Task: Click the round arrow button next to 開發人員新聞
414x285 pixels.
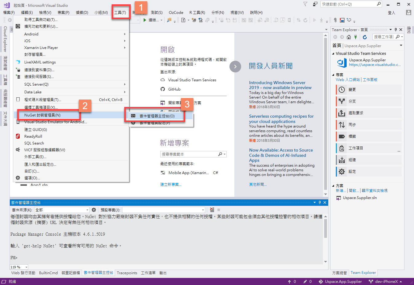Action: [x=235, y=66]
